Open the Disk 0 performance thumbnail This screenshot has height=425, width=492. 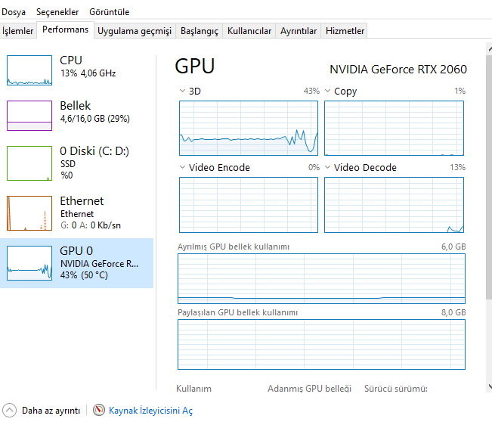tap(27, 163)
